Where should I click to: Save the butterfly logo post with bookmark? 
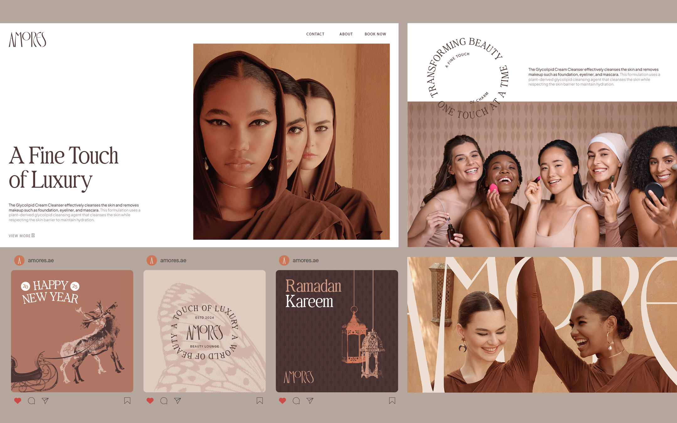pos(260,400)
